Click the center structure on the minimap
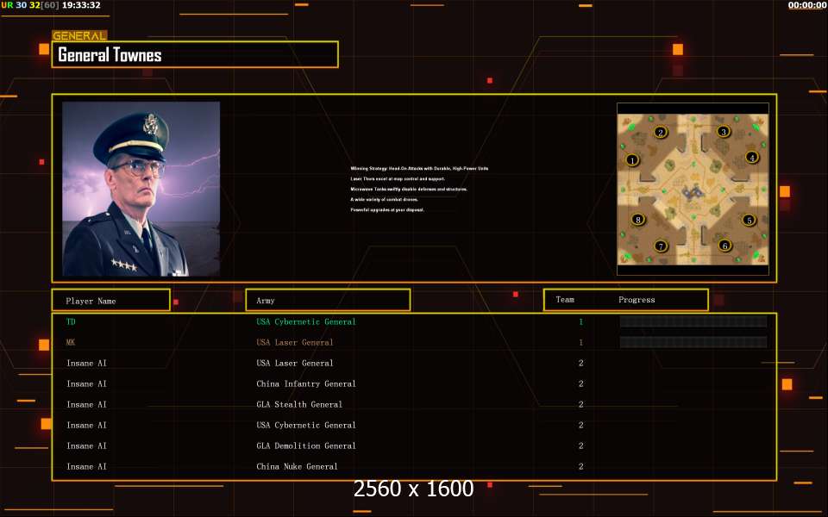 693,193
